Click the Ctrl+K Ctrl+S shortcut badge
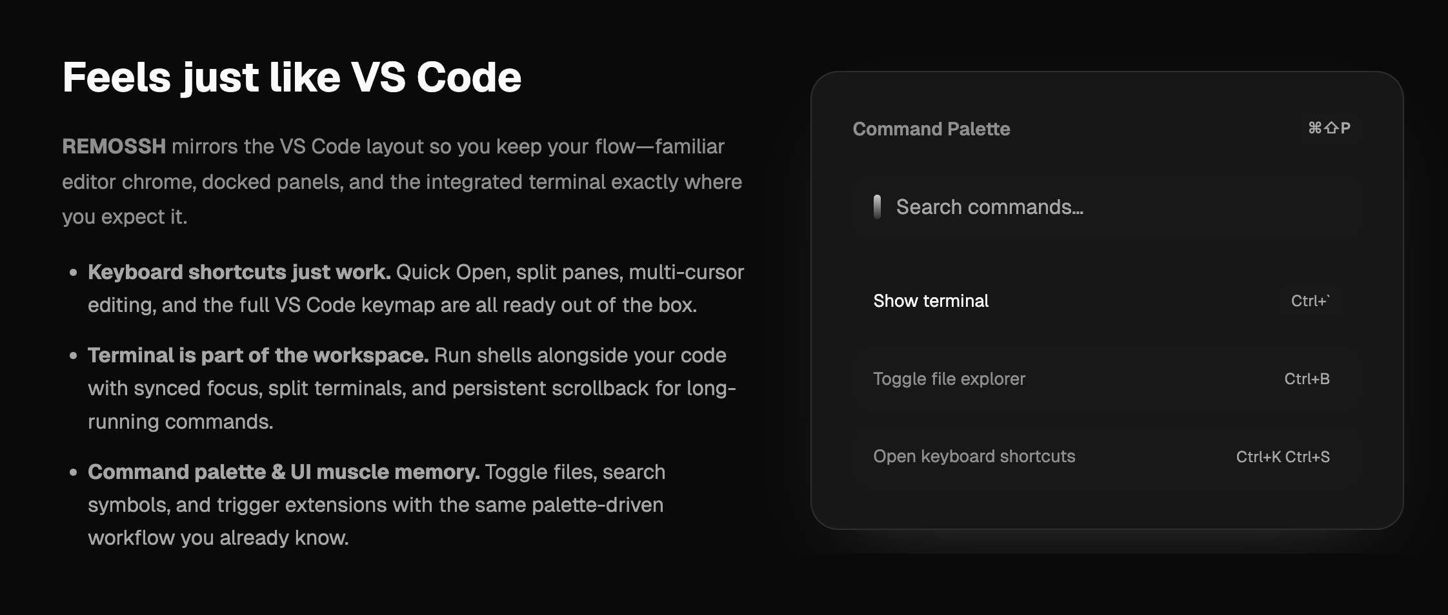The image size is (1448, 615). (1282, 456)
